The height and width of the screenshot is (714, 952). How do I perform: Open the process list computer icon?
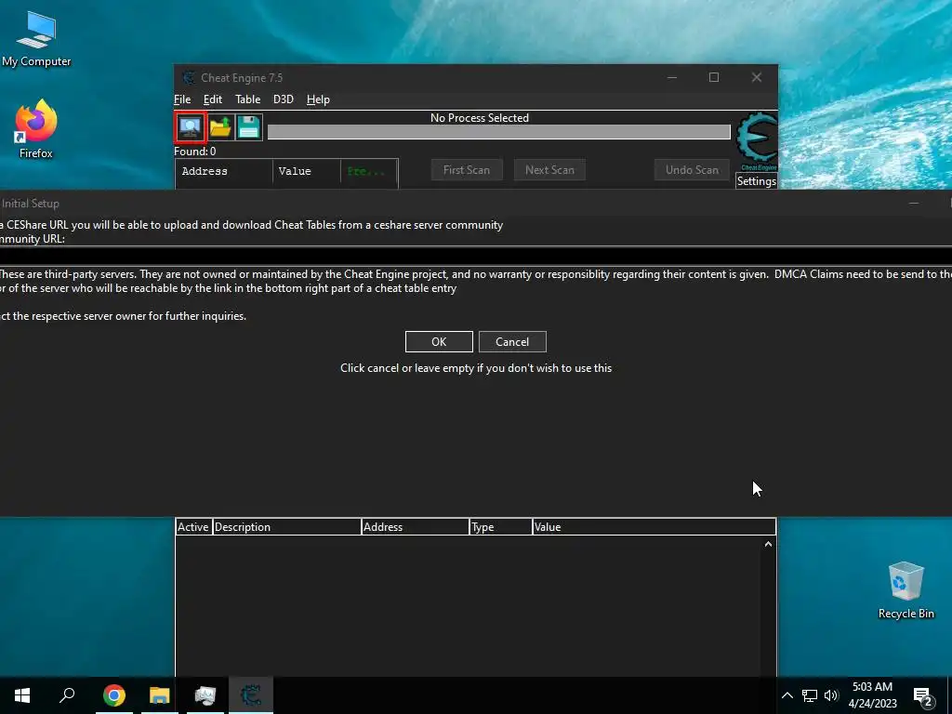[191, 126]
